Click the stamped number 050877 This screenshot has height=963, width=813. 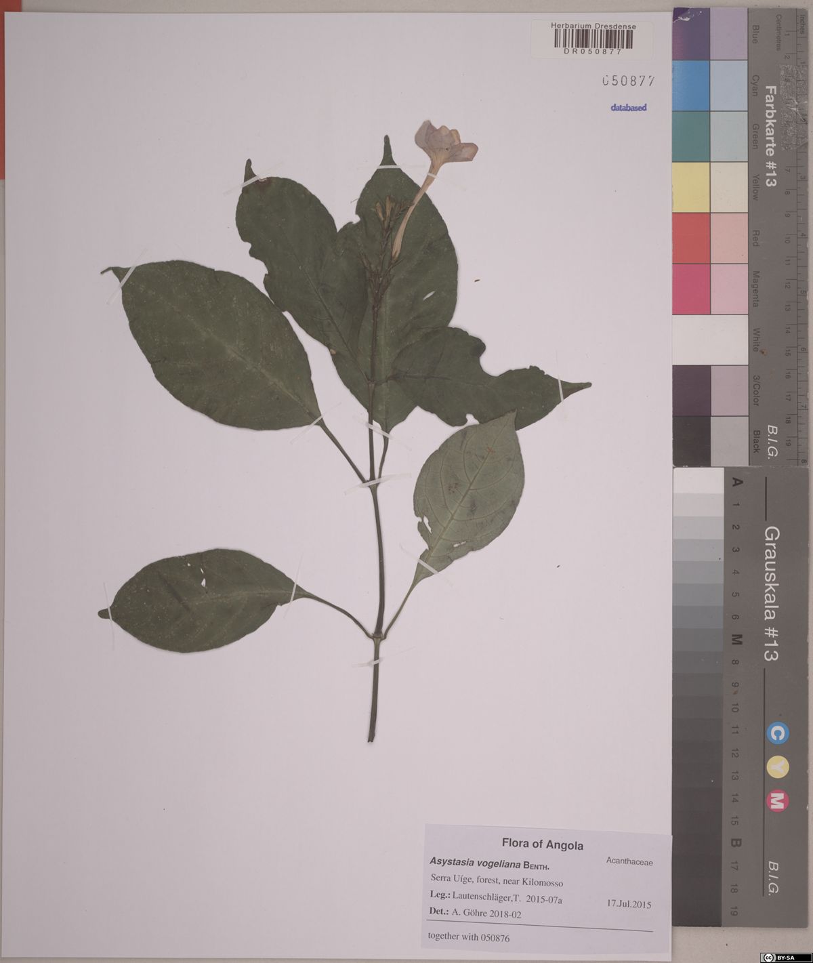(627, 81)
